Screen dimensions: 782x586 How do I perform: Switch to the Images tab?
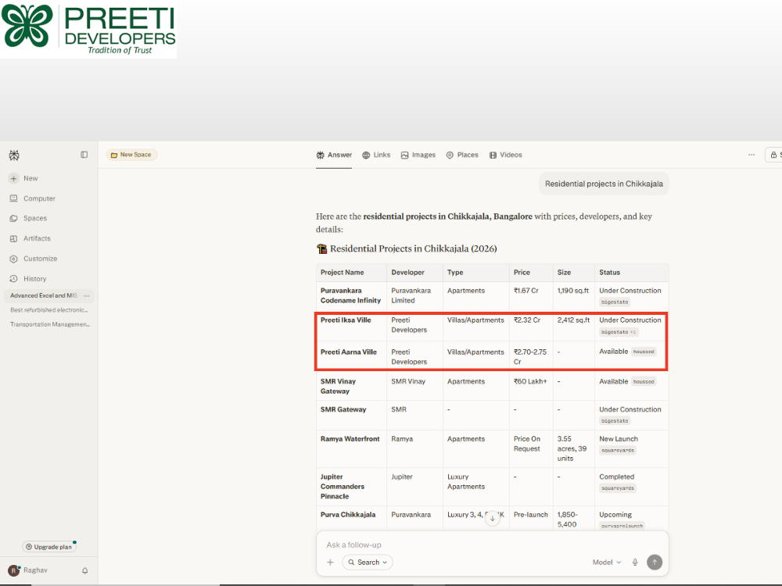418,155
